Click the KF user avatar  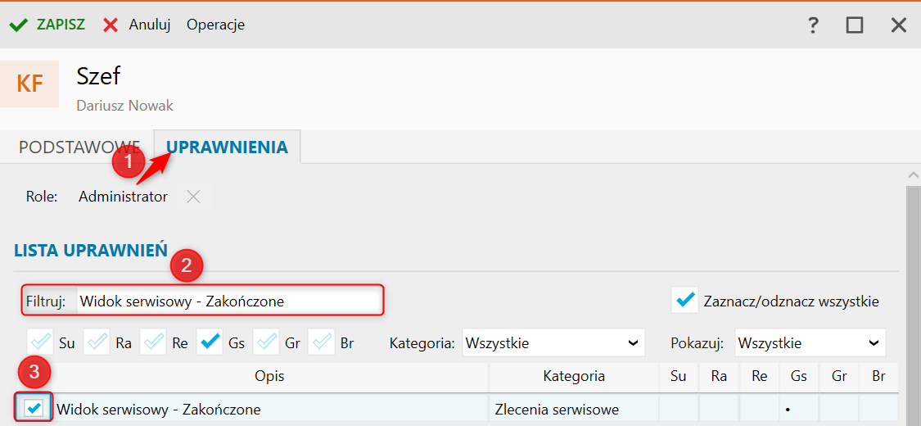pos(29,84)
